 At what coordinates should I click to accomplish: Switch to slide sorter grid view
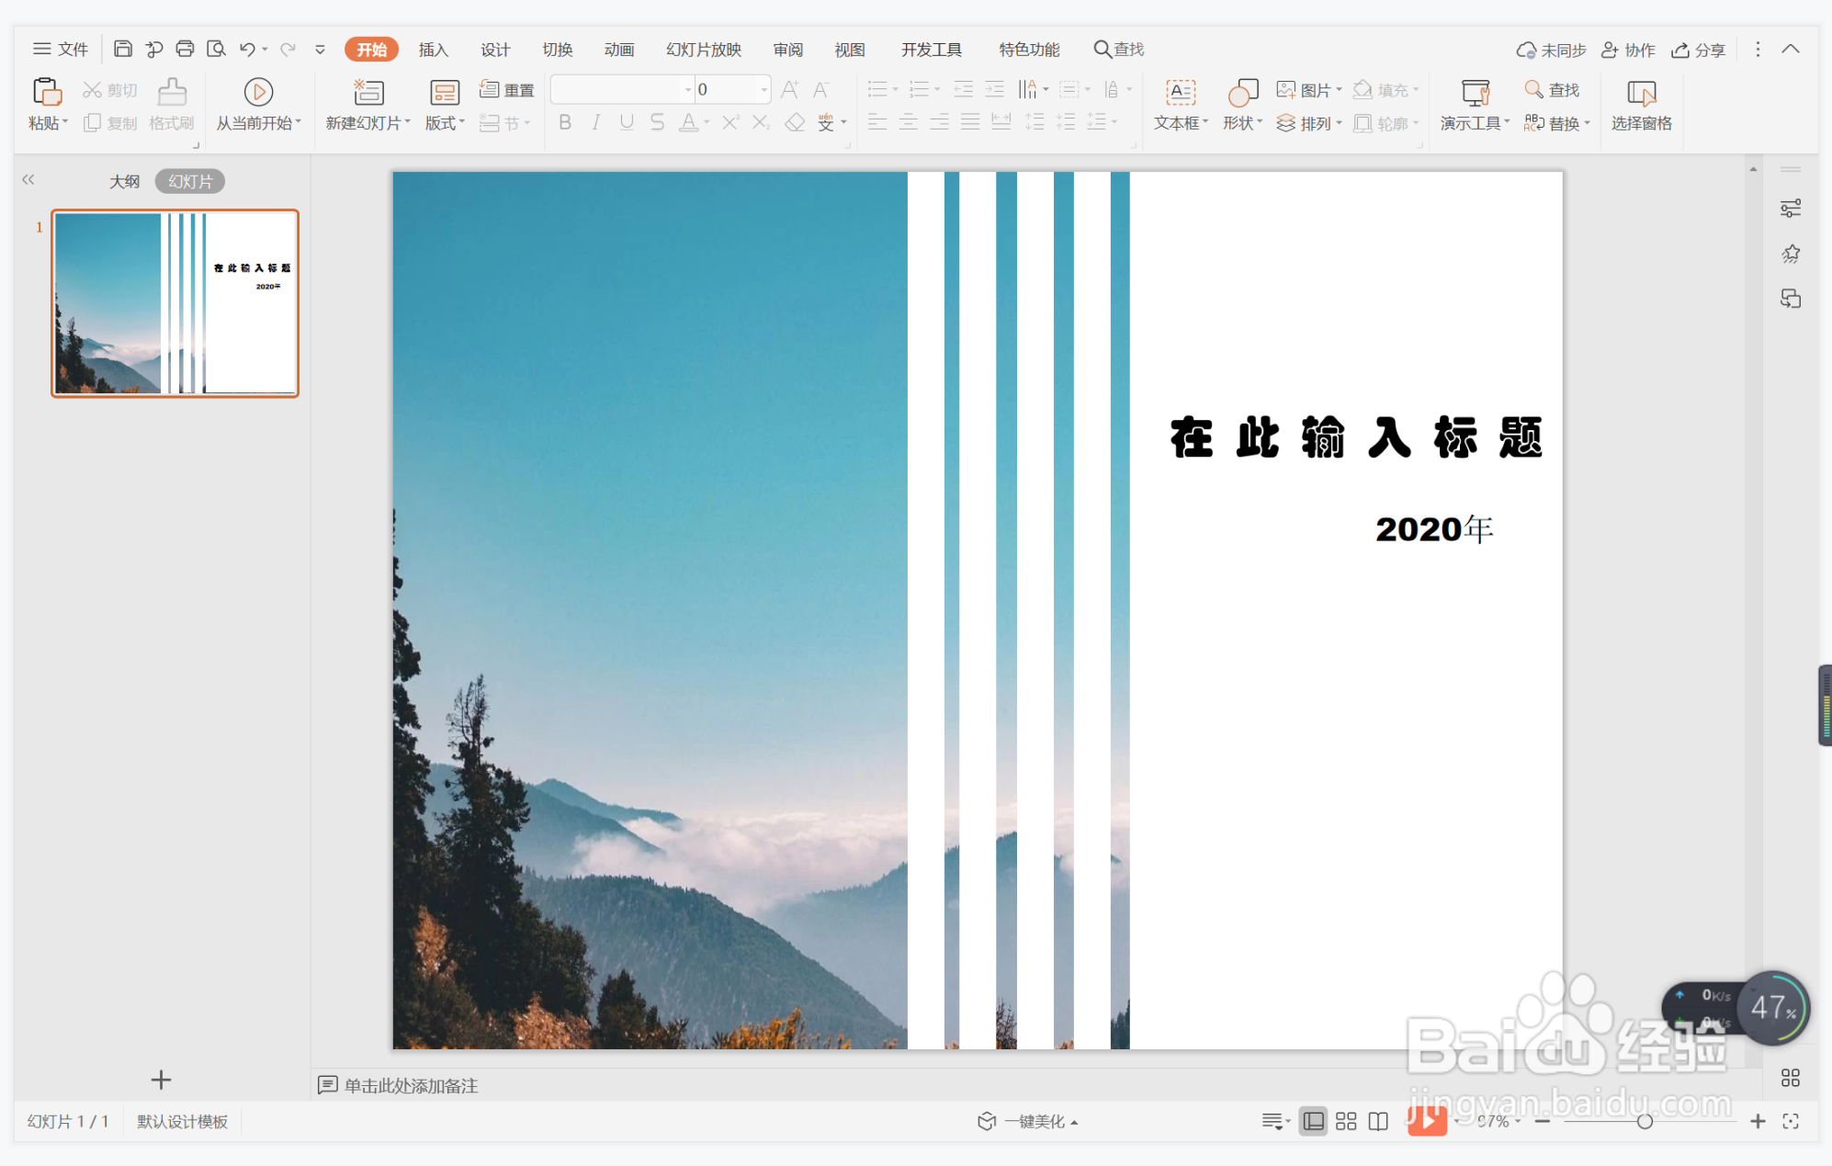[1346, 1121]
